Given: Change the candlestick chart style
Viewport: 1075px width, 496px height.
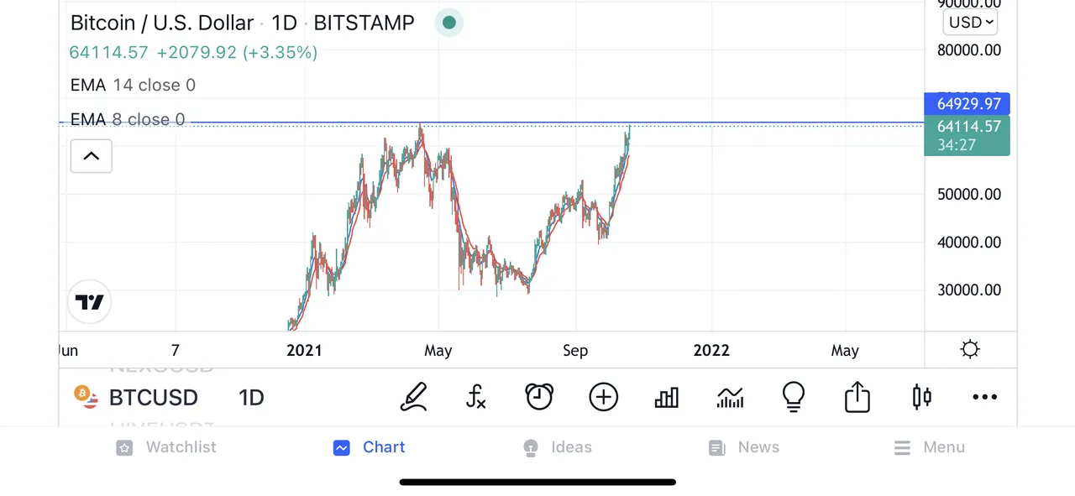Looking at the screenshot, I should (x=921, y=397).
